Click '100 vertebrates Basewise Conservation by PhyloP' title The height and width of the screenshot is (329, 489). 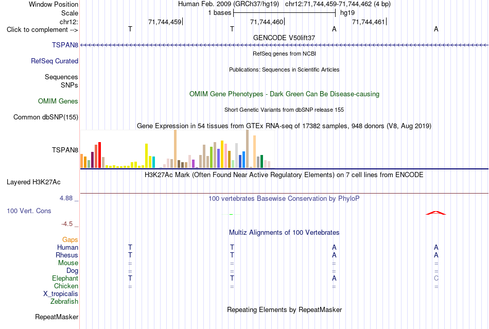click(x=284, y=198)
